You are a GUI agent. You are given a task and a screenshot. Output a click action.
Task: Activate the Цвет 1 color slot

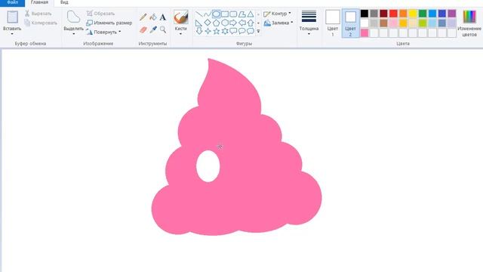(x=333, y=23)
